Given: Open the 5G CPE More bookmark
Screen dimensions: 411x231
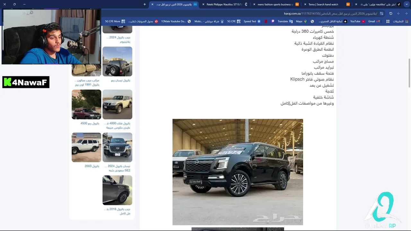Looking at the screenshot, I should tap(115, 21).
